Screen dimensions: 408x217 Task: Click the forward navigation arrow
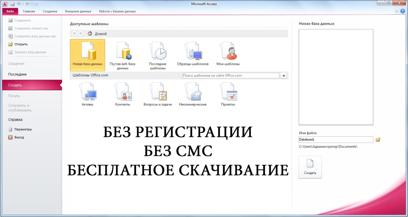click(80, 33)
